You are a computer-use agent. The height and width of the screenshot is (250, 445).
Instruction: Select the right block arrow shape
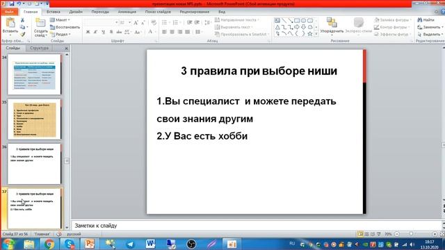coord(297,27)
